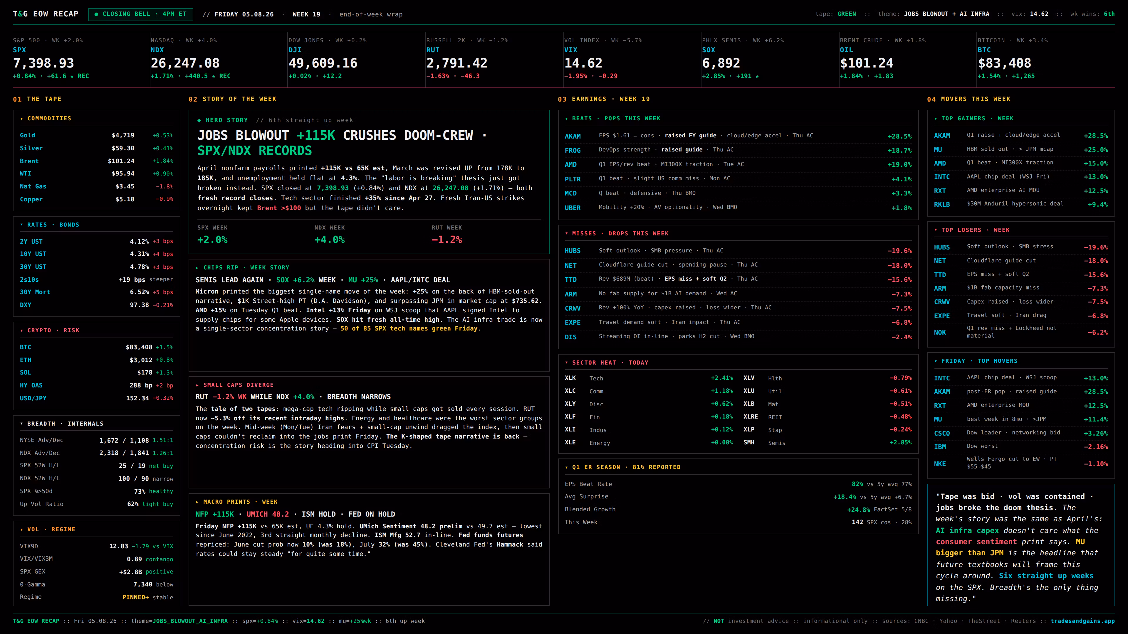The image size is (1128, 634).
Task: Click the DXY row label
Action: click(25, 305)
